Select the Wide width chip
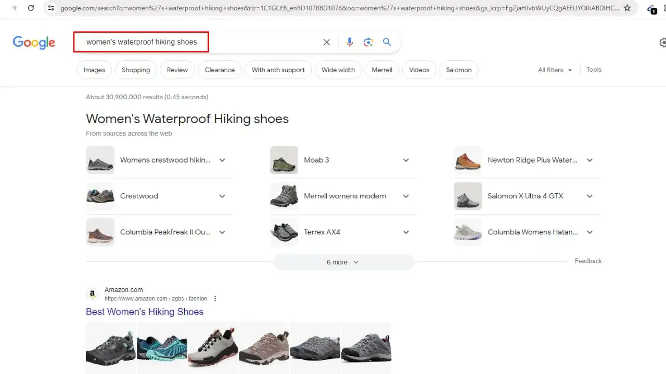 coord(338,70)
